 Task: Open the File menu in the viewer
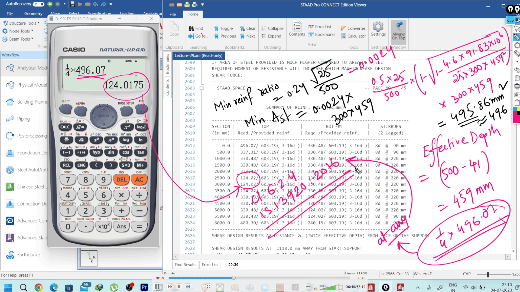point(173,14)
